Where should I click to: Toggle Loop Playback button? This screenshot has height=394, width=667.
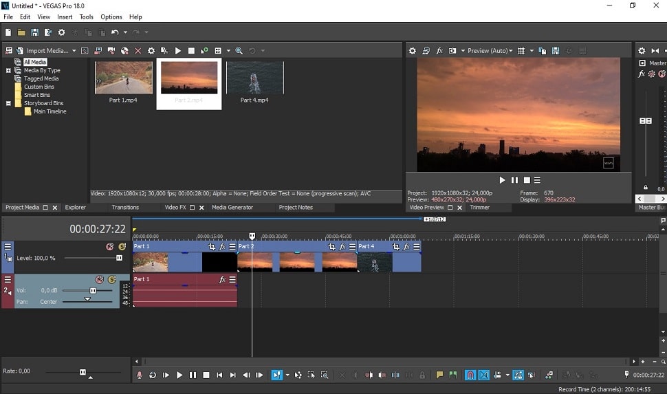(x=152, y=375)
